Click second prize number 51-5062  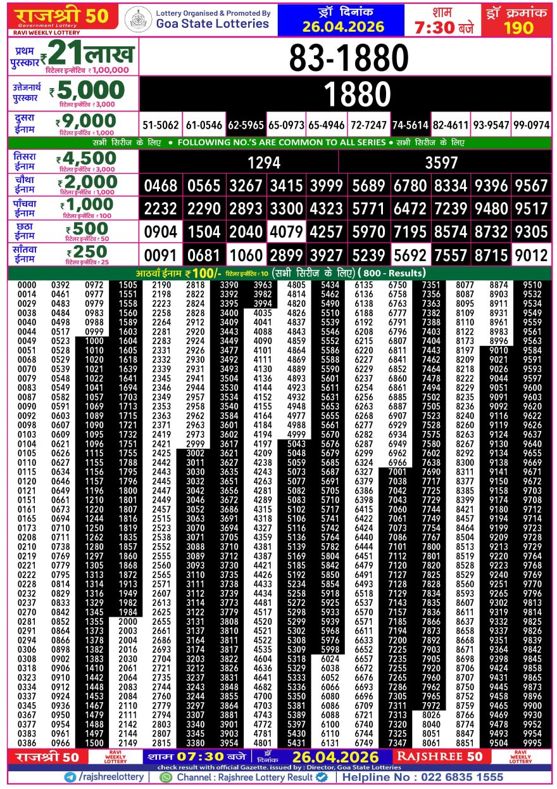tap(160, 125)
